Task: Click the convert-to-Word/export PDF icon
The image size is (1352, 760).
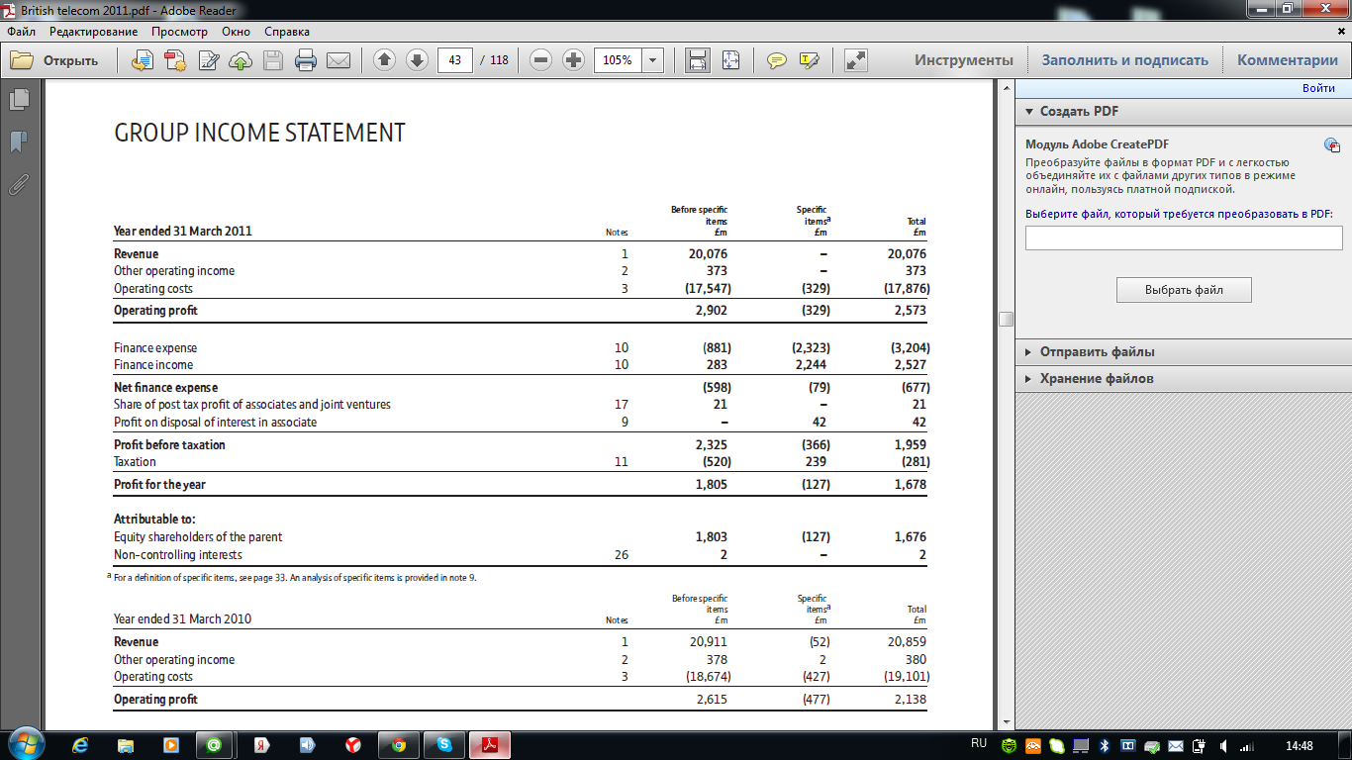Action: (143, 60)
